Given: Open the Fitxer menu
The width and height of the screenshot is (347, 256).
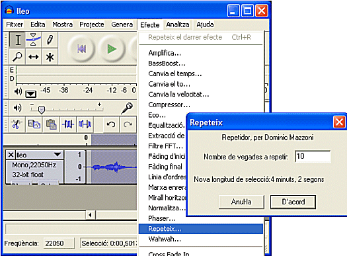Looking at the screenshot, I should pyautogui.click(x=15, y=24).
